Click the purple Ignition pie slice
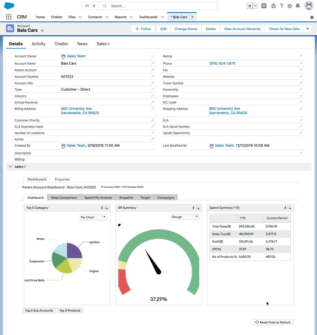Viewport: 317px width, 335px height. pos(74,250)
